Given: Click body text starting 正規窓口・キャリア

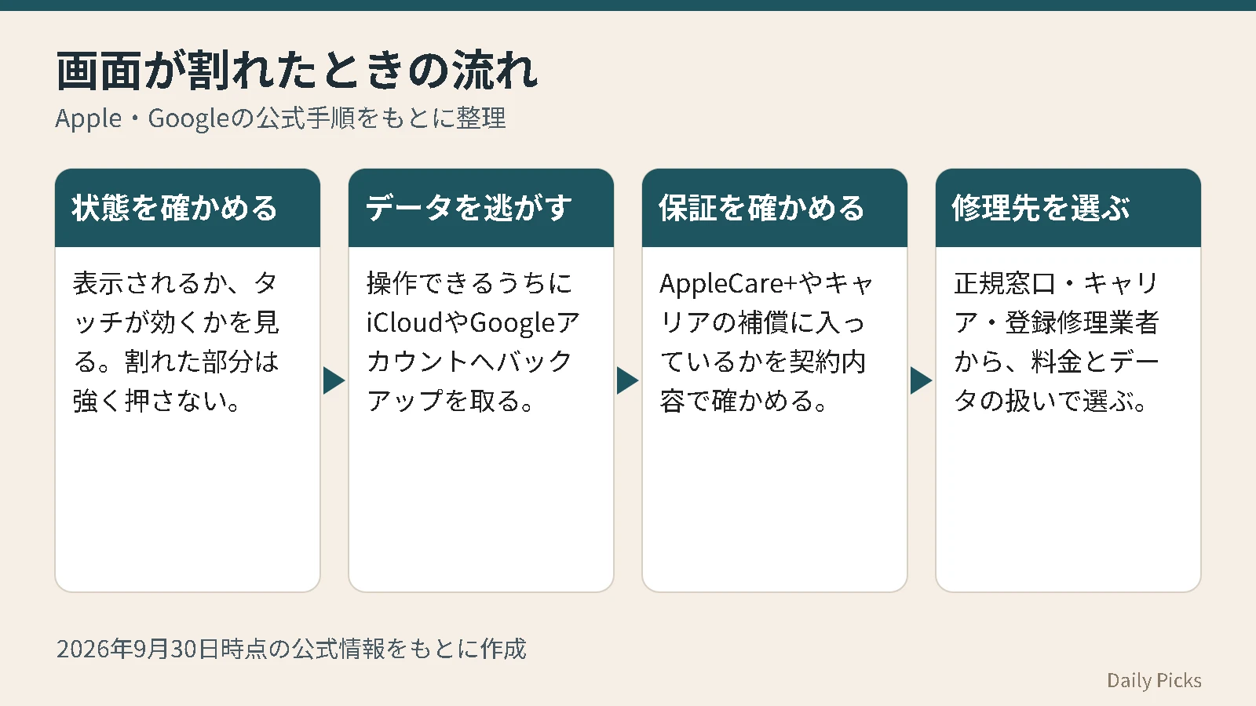Looking at the screenshot, I should click(x=1057, y=342).
